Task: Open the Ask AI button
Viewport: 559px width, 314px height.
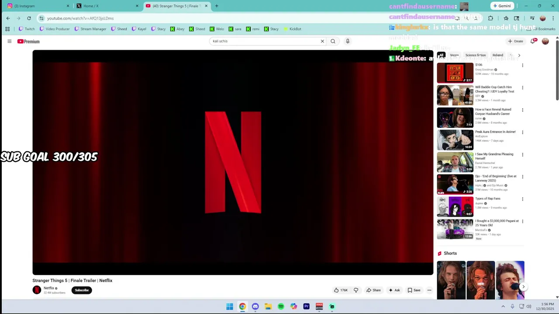Action: (x=394, y=290)
